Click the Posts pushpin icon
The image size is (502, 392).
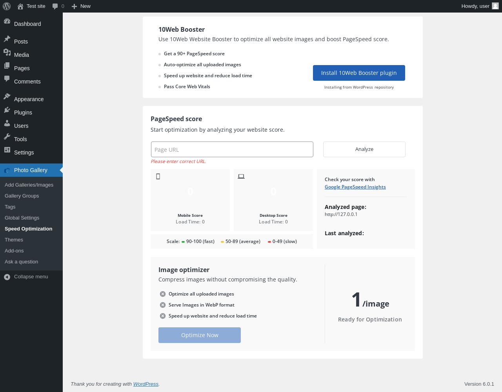(x=7, y=39)
